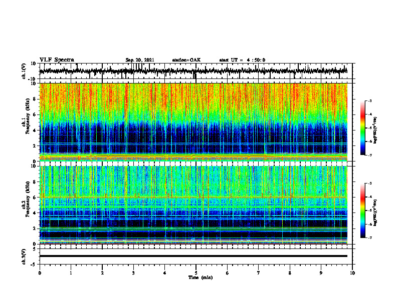
Task: Click the ch.1 spectrogram color scale bar
Action: [x=363, y=128]
